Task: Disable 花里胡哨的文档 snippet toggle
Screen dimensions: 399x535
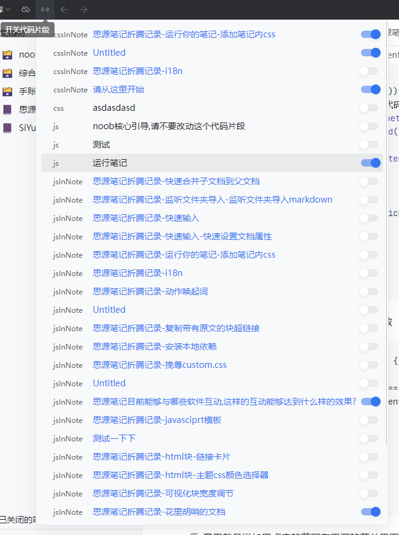Action: (370, 512)
